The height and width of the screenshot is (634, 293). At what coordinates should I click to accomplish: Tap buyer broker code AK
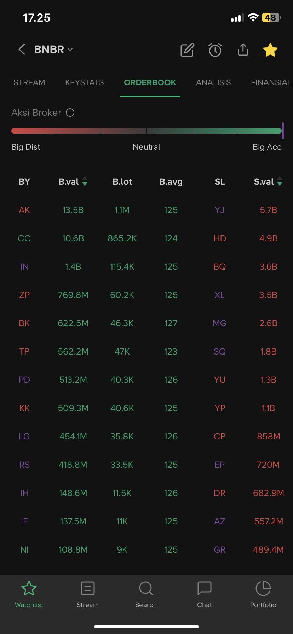(x=24, y=210)
